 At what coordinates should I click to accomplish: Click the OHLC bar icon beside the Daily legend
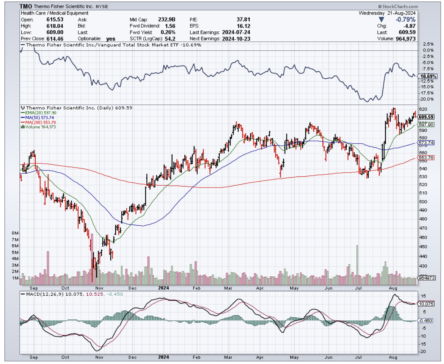tap(22, 108)
